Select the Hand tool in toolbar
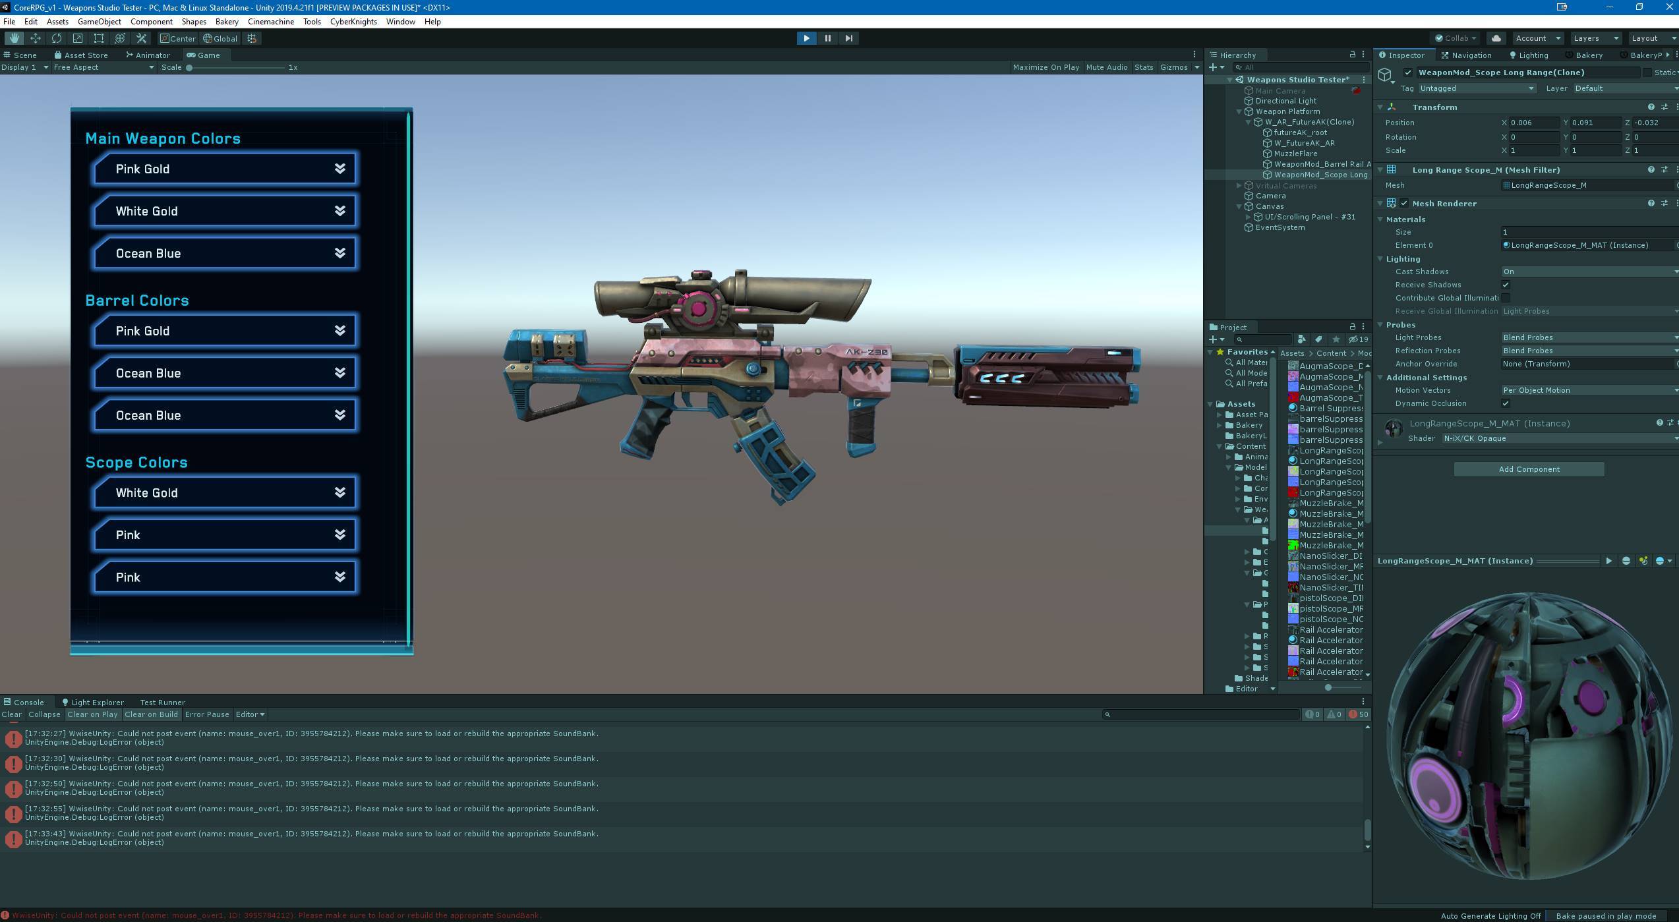 click(x=14, y=38)
